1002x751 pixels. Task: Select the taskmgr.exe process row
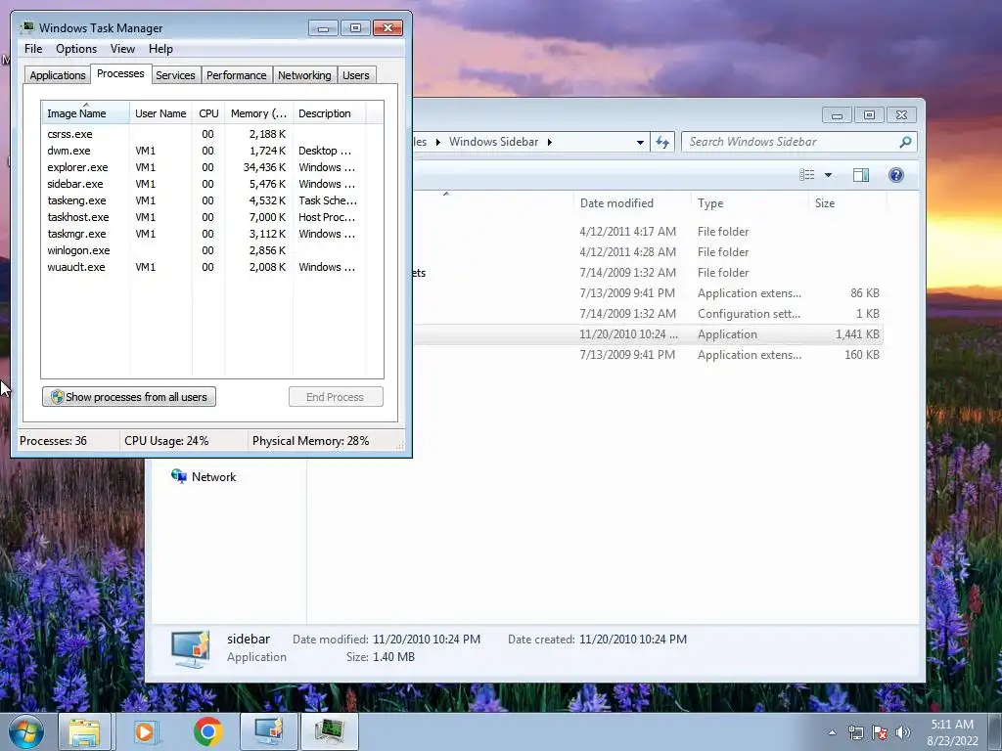204,234
